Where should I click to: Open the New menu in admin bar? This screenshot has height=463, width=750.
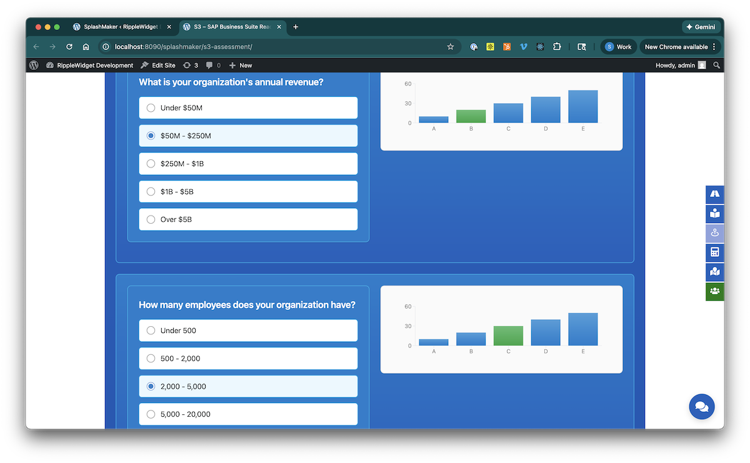point(241,65)
